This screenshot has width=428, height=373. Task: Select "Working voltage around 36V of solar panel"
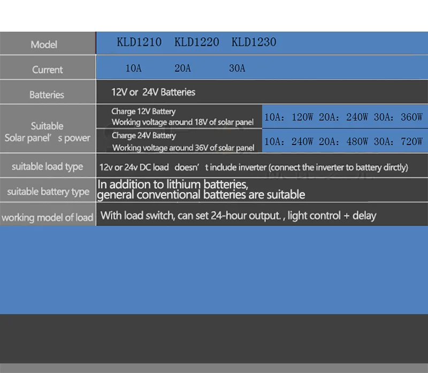[x=183, y=148]
